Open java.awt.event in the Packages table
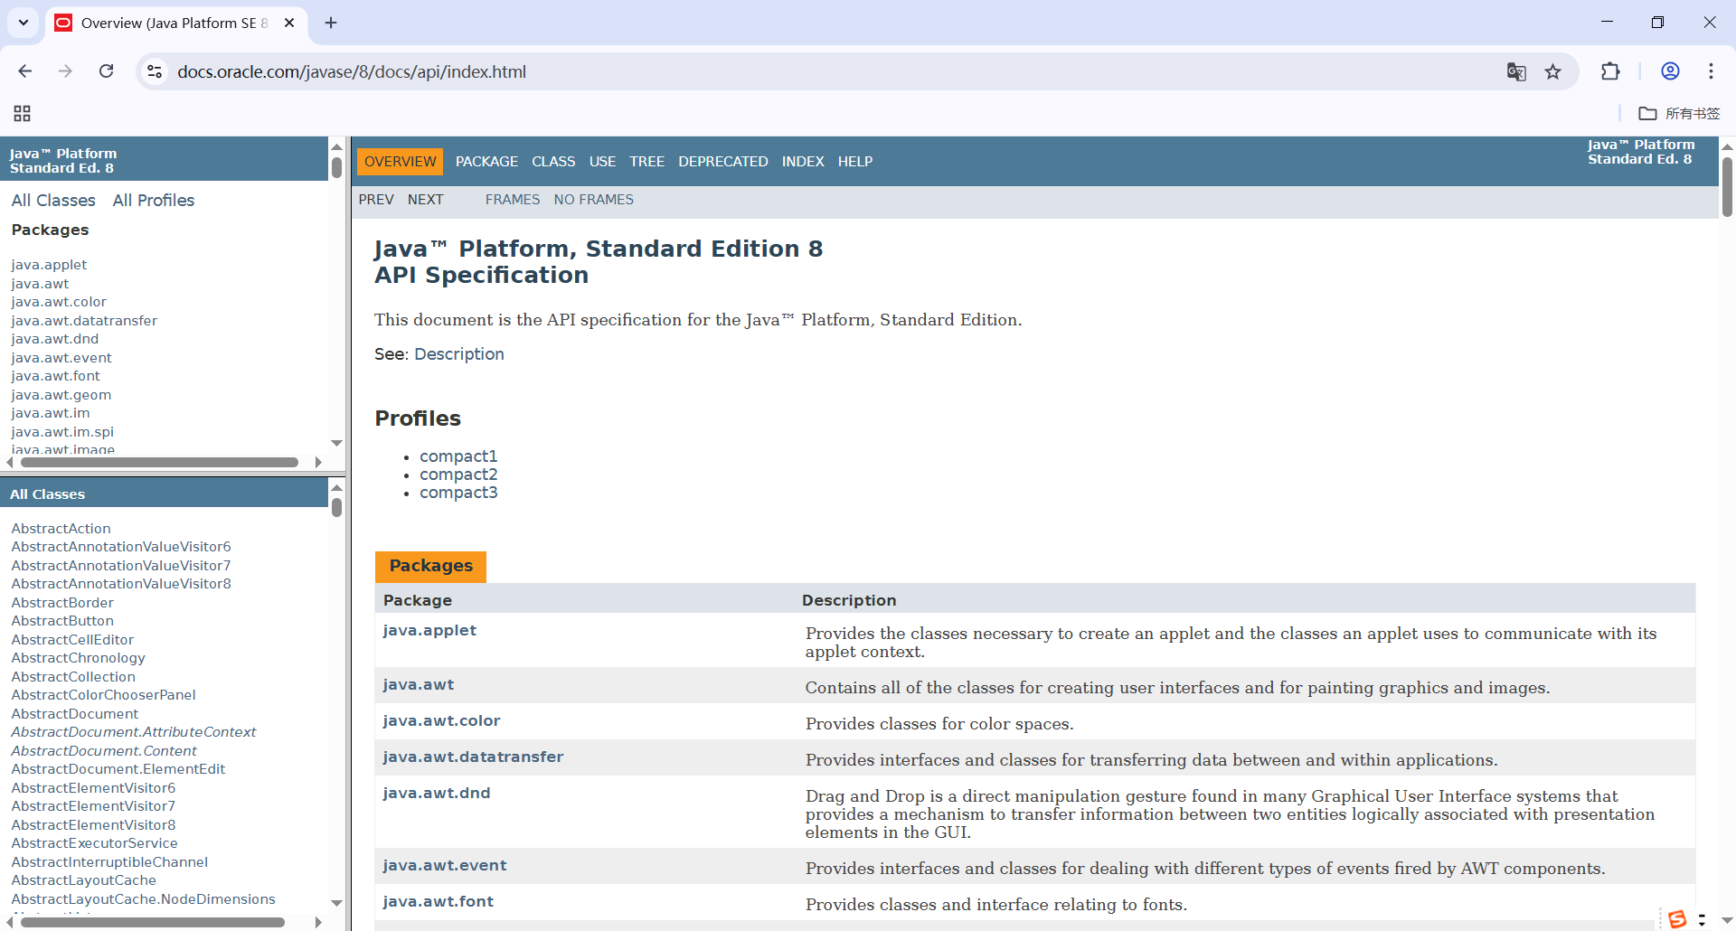 [x=445, y=865]
